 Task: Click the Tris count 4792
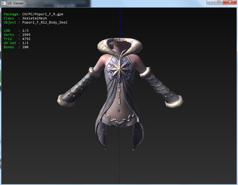click(26, 39)
